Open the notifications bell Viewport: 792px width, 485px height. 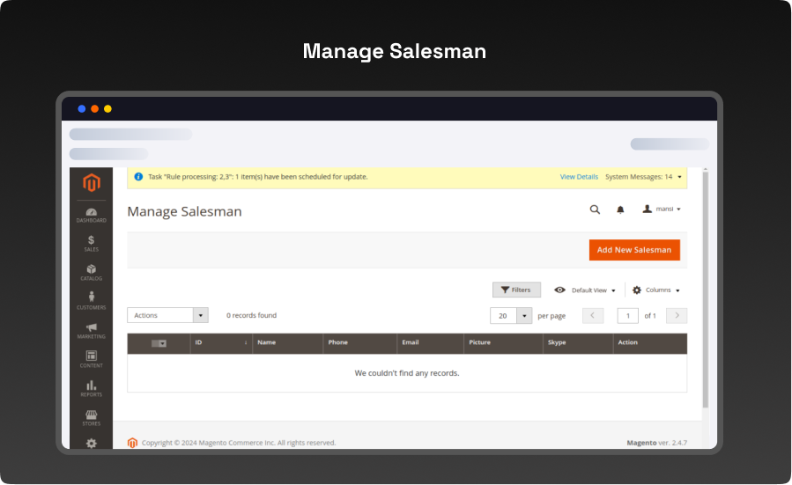620,209
